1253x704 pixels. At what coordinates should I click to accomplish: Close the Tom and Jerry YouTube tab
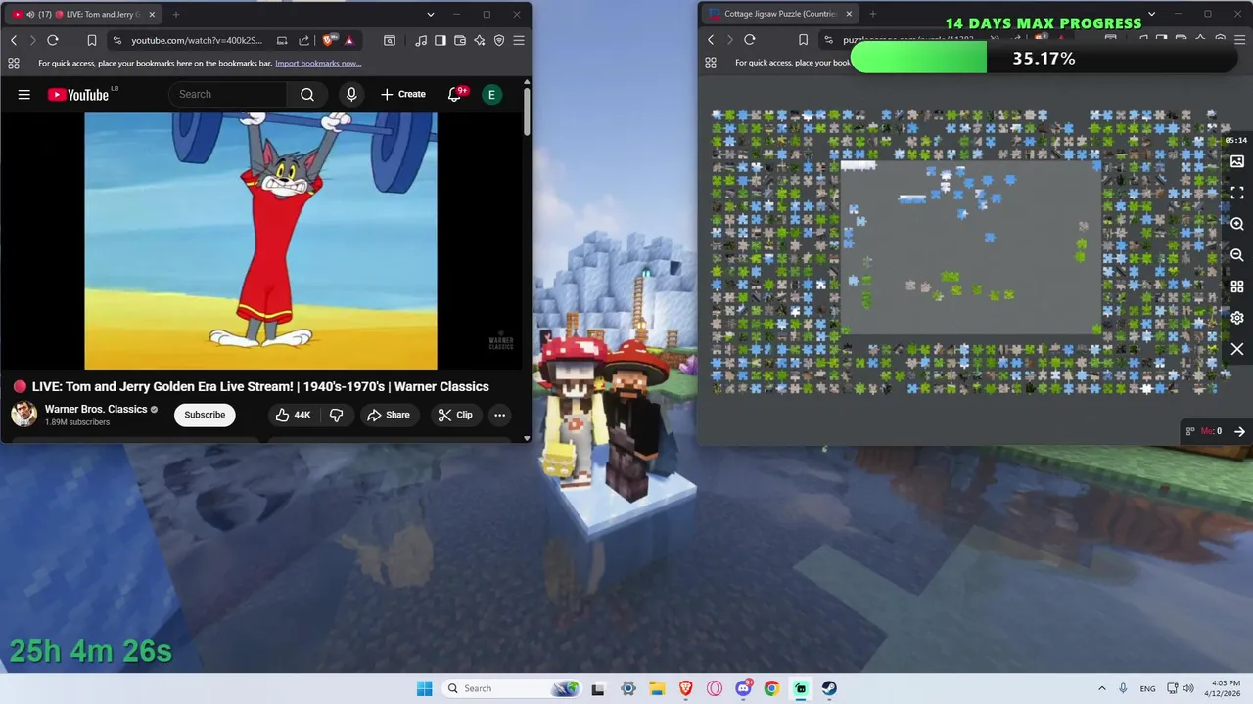click(x=152, y=15)
